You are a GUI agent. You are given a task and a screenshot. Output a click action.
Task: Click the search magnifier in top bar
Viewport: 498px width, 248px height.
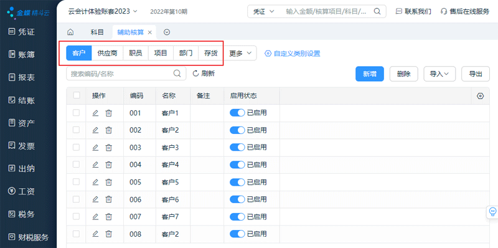coord(377,11)
